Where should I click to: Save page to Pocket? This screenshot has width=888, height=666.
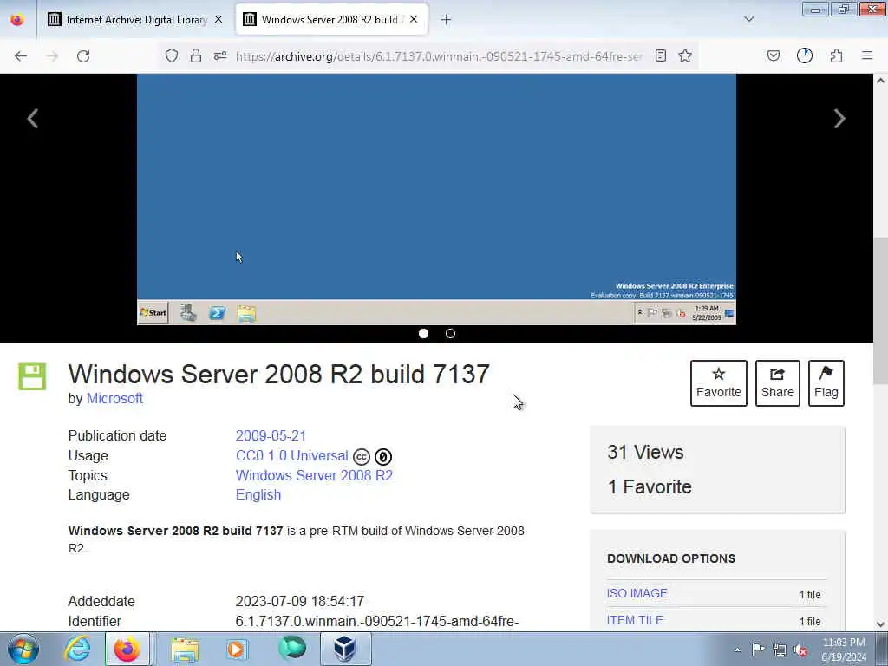point(773,55)
